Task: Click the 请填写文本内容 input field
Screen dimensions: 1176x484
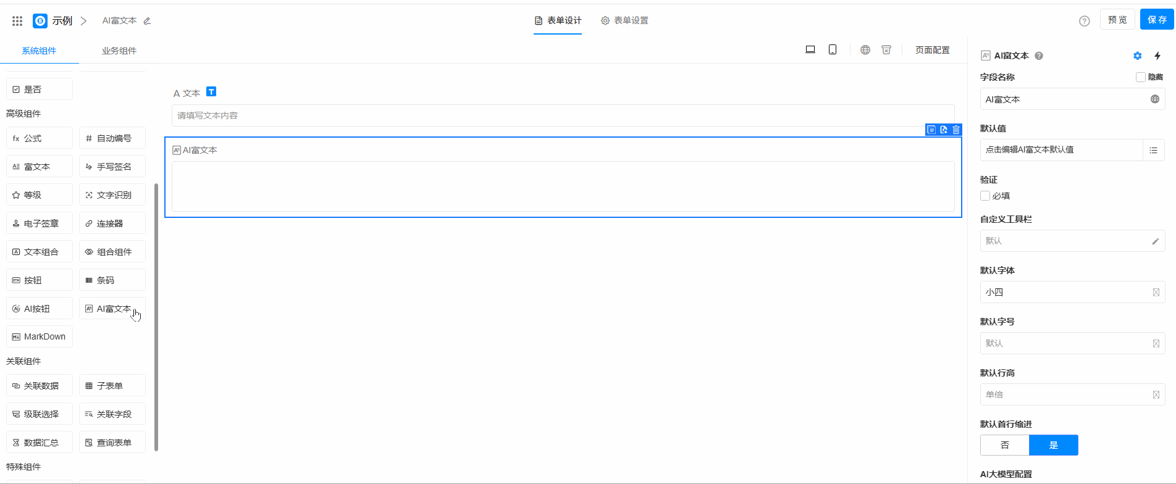Action: click(x=563, y=115)
